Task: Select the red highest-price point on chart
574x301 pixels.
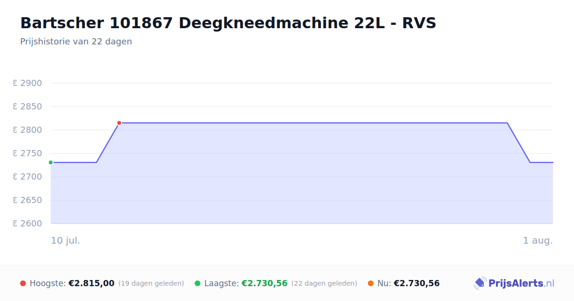Action: pyautogui.click(x=119, y=123)
